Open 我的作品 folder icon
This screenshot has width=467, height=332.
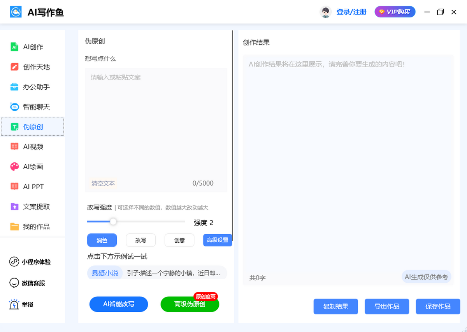14,227
